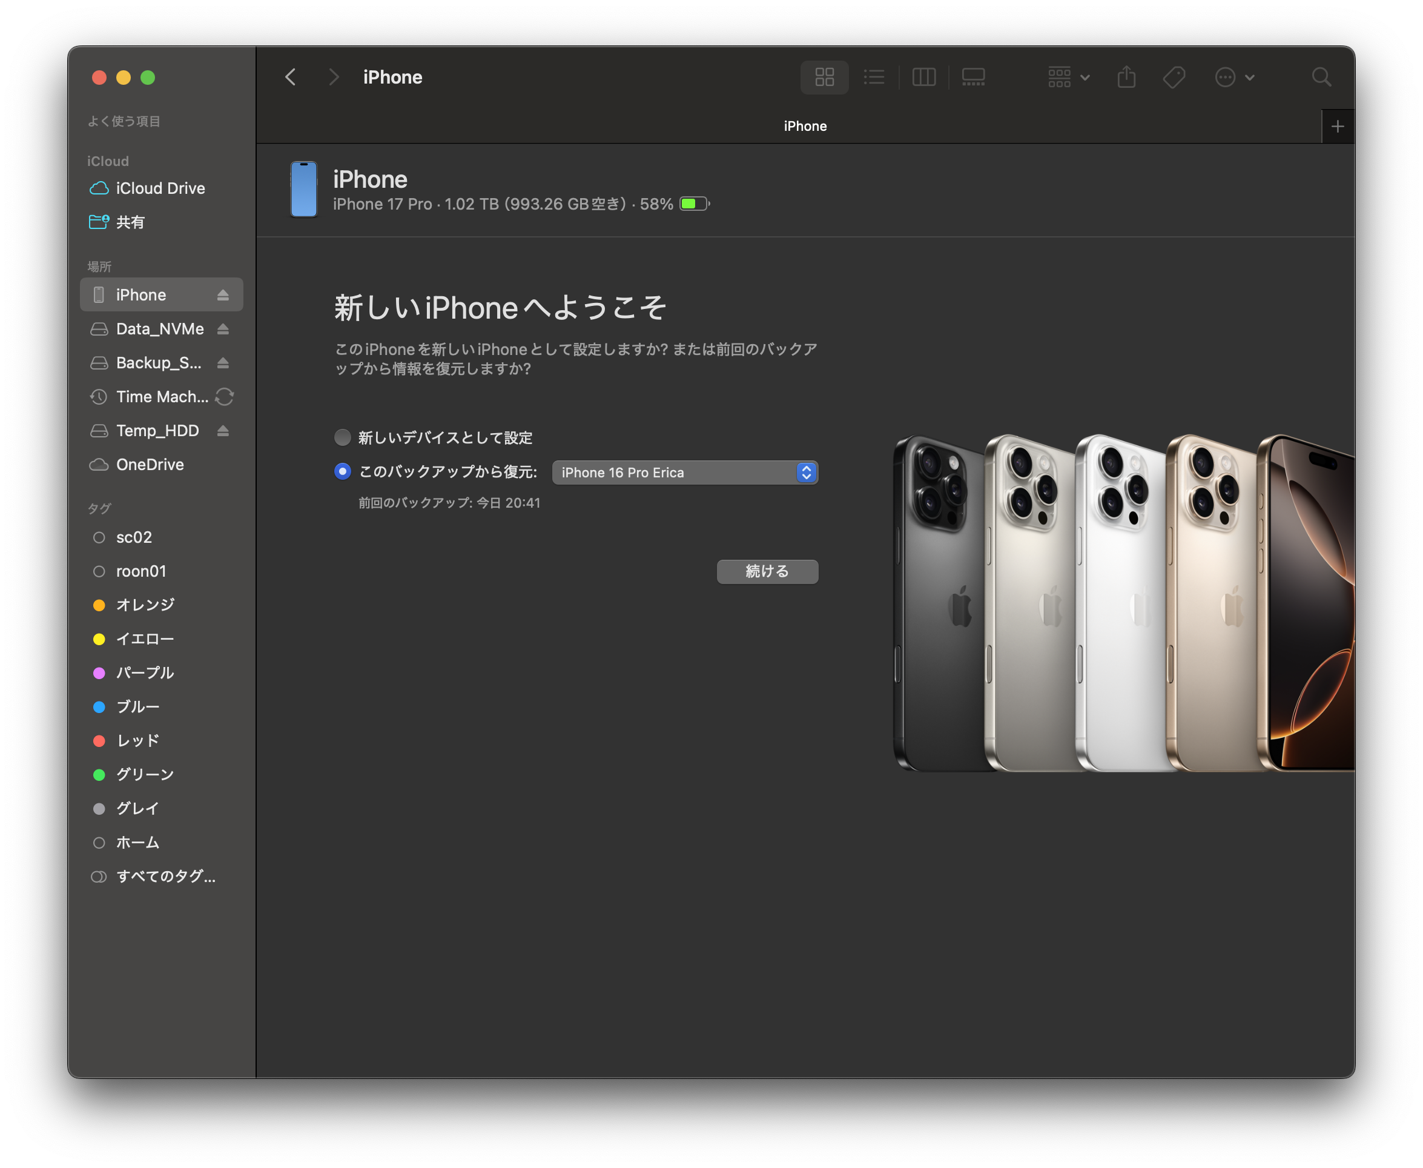Select 新しいデバイスとして設定 radio button
The height and width of the screenshot is (1168, 1423).
click(x=342, y=438)
